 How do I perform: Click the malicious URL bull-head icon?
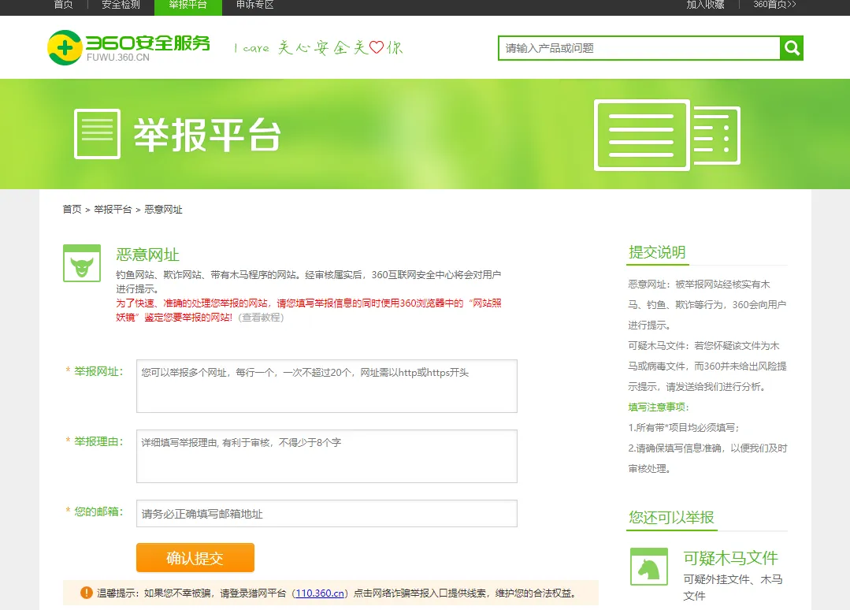[82, 263]
